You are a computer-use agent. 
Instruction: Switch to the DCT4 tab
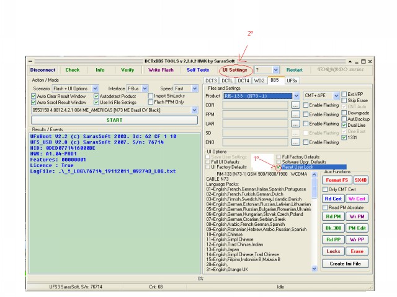pyautogui.click(x=243, y=80)
